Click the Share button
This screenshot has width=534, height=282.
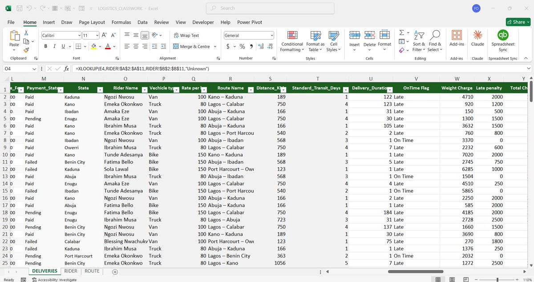[518, 22]
